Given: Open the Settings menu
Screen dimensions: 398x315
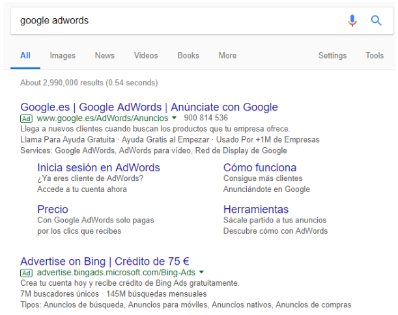Looking at the screenshot, I should click(x=332, y=55).
